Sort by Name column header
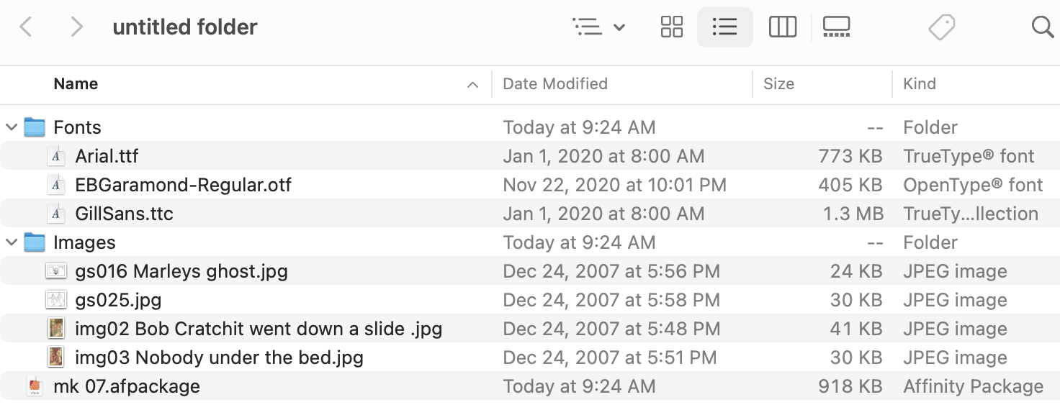 click(76, 84)
